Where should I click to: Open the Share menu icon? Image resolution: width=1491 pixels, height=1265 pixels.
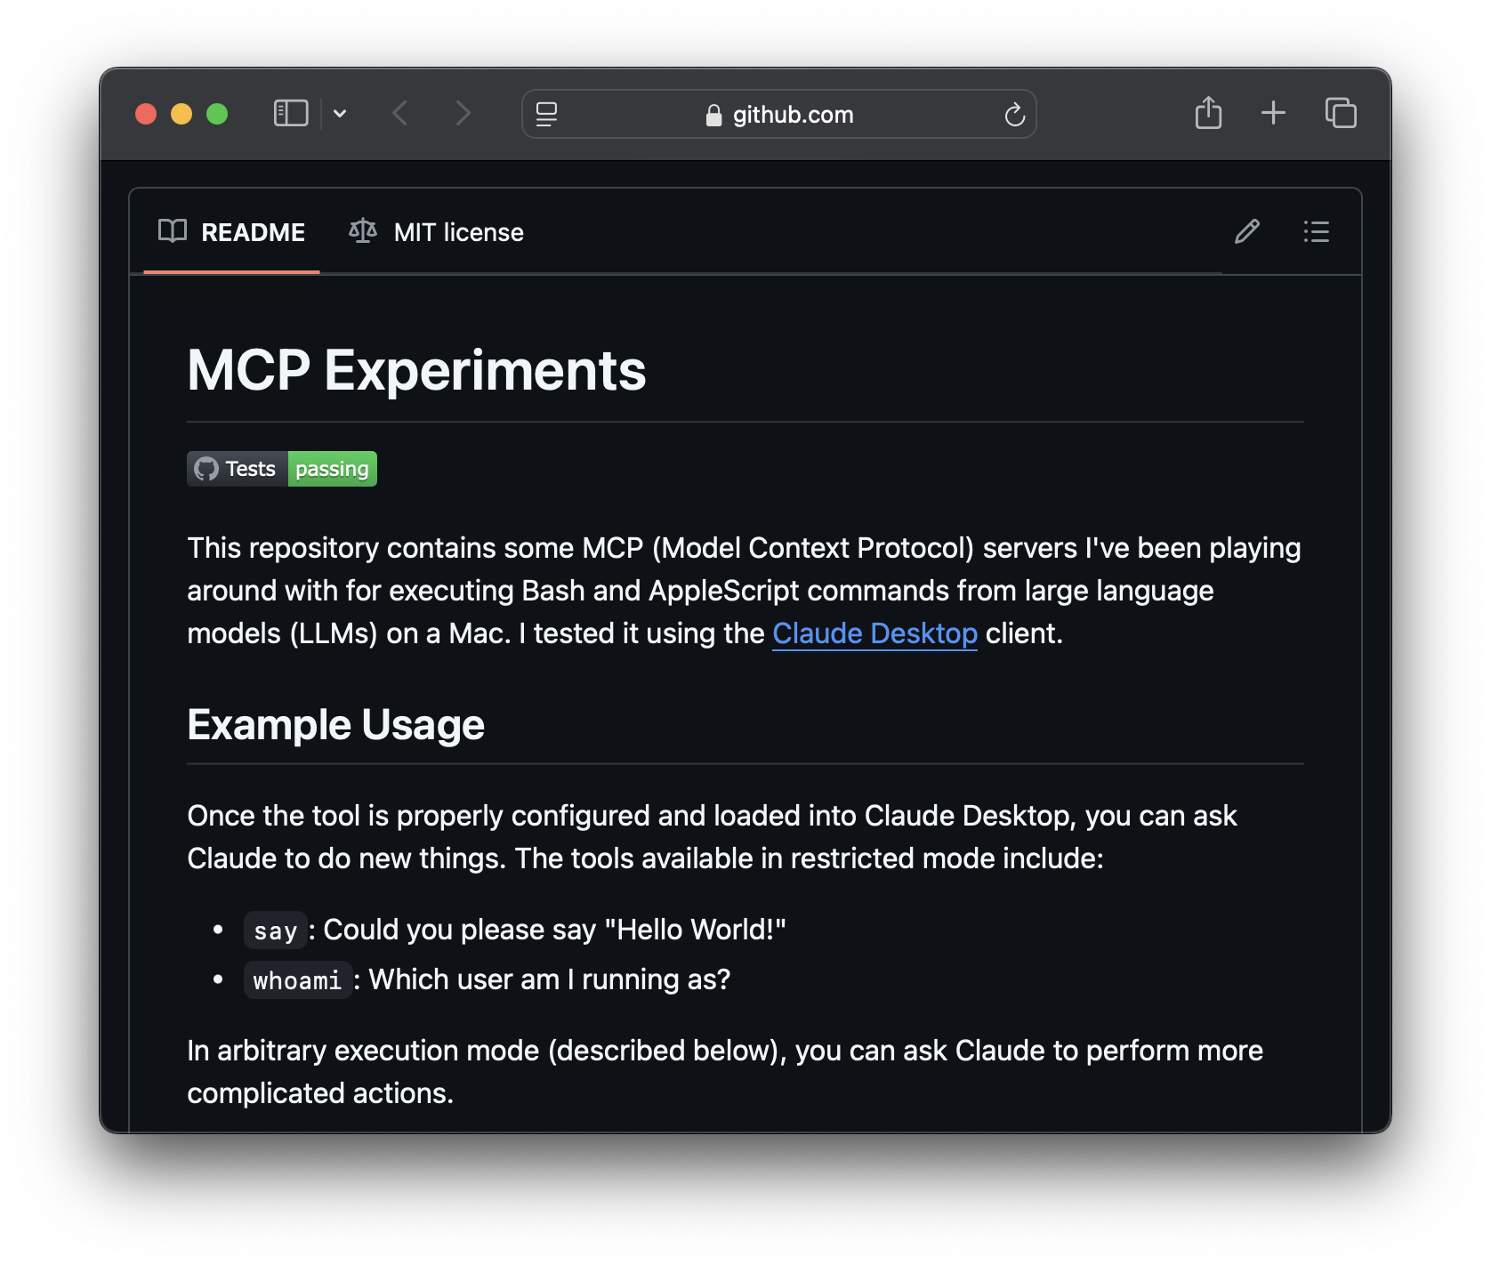point(1208,113)
